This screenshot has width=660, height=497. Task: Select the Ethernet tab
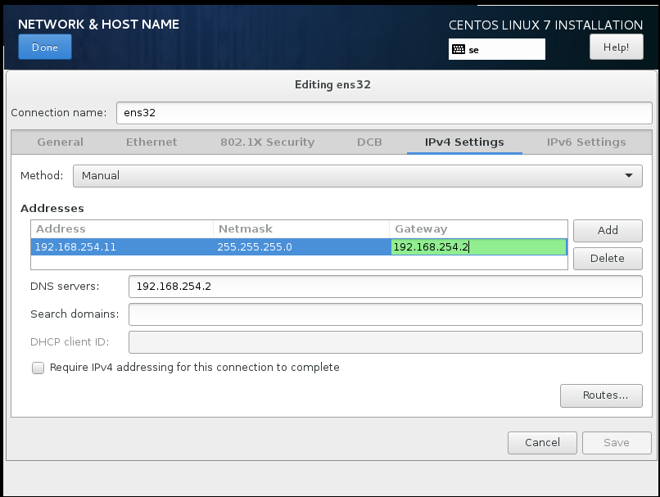point(151,142)
